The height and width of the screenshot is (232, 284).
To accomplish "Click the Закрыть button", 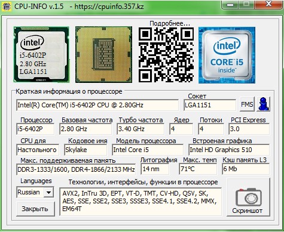I will [35, 209].
